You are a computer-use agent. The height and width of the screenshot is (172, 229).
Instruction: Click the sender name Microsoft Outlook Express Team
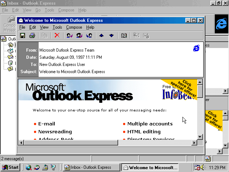click(x=67, y=50)
